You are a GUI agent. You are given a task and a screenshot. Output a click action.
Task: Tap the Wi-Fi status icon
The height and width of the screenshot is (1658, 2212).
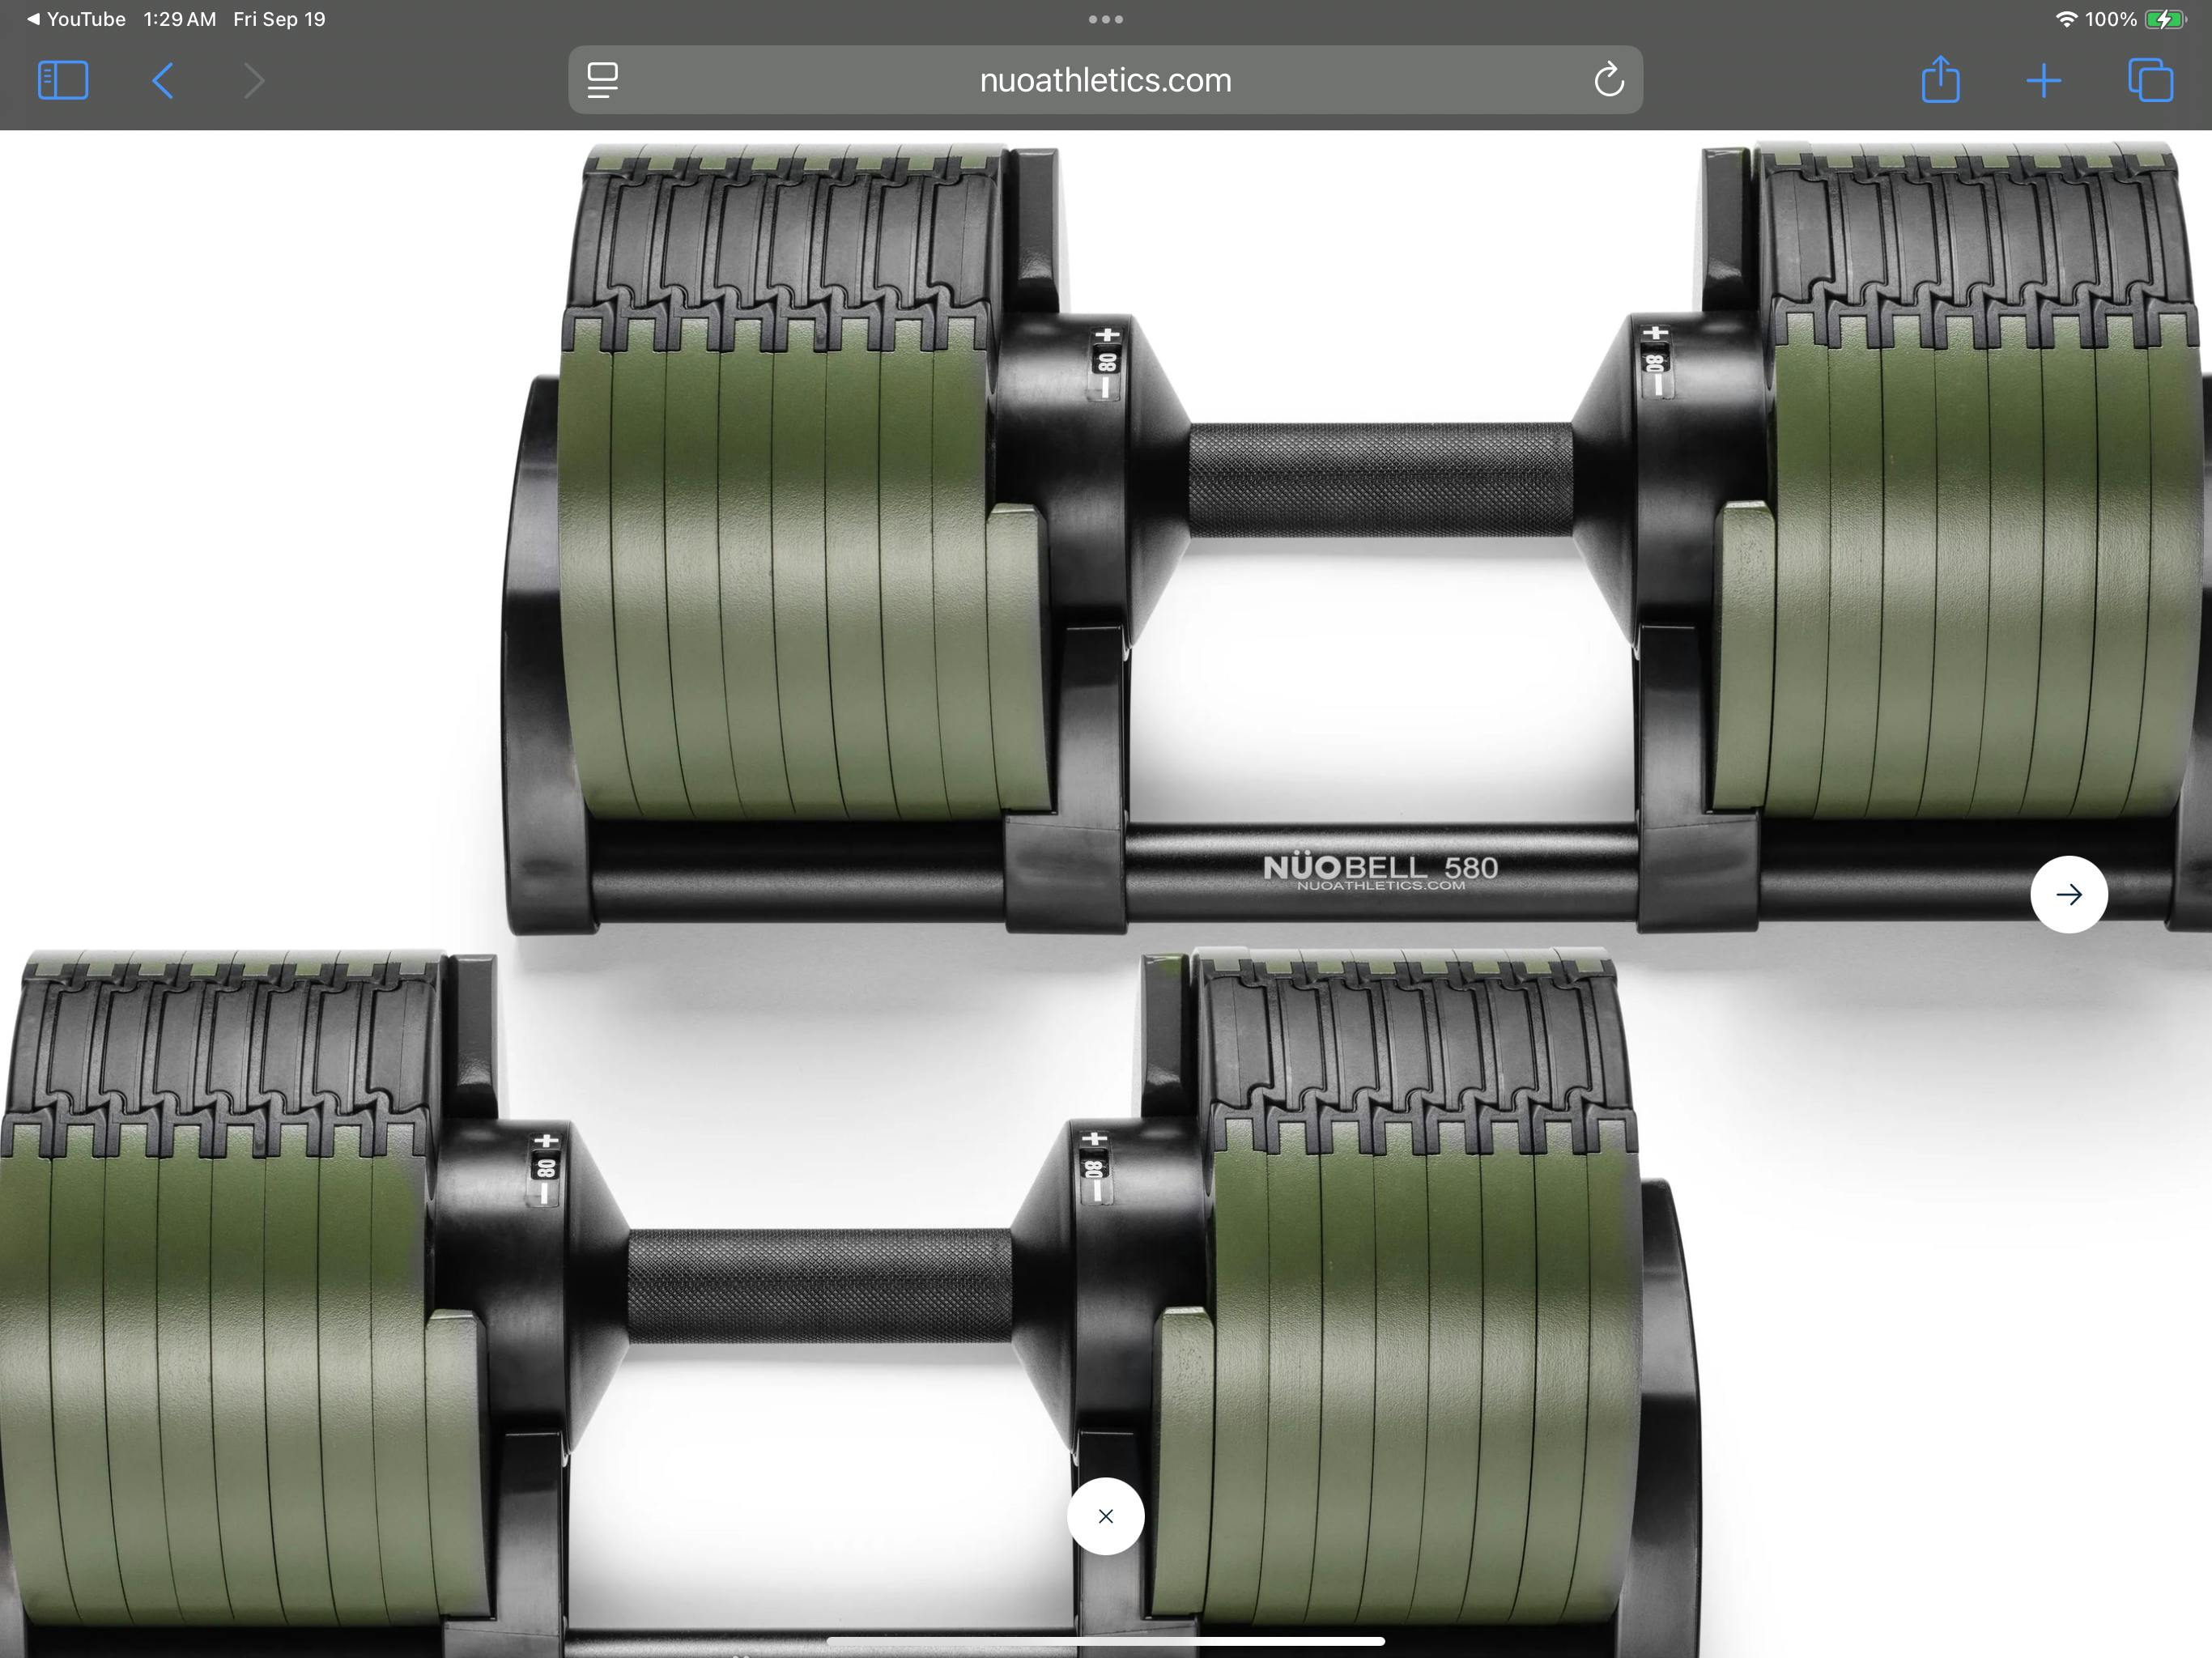tap(2065, 19)
